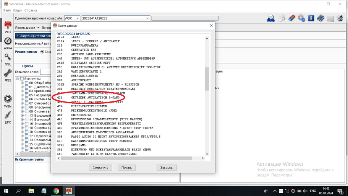Open the Опции menu
Screen dimensions: 348x196
pos(18,10)
